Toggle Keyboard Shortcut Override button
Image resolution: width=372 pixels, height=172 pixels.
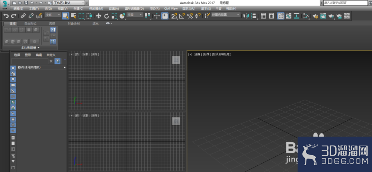165,16
